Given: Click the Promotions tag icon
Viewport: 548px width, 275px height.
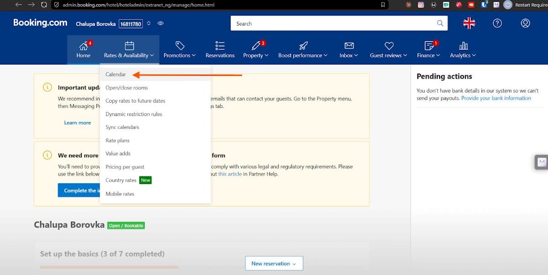Looking at the screenshot, I should click(180, 46).
